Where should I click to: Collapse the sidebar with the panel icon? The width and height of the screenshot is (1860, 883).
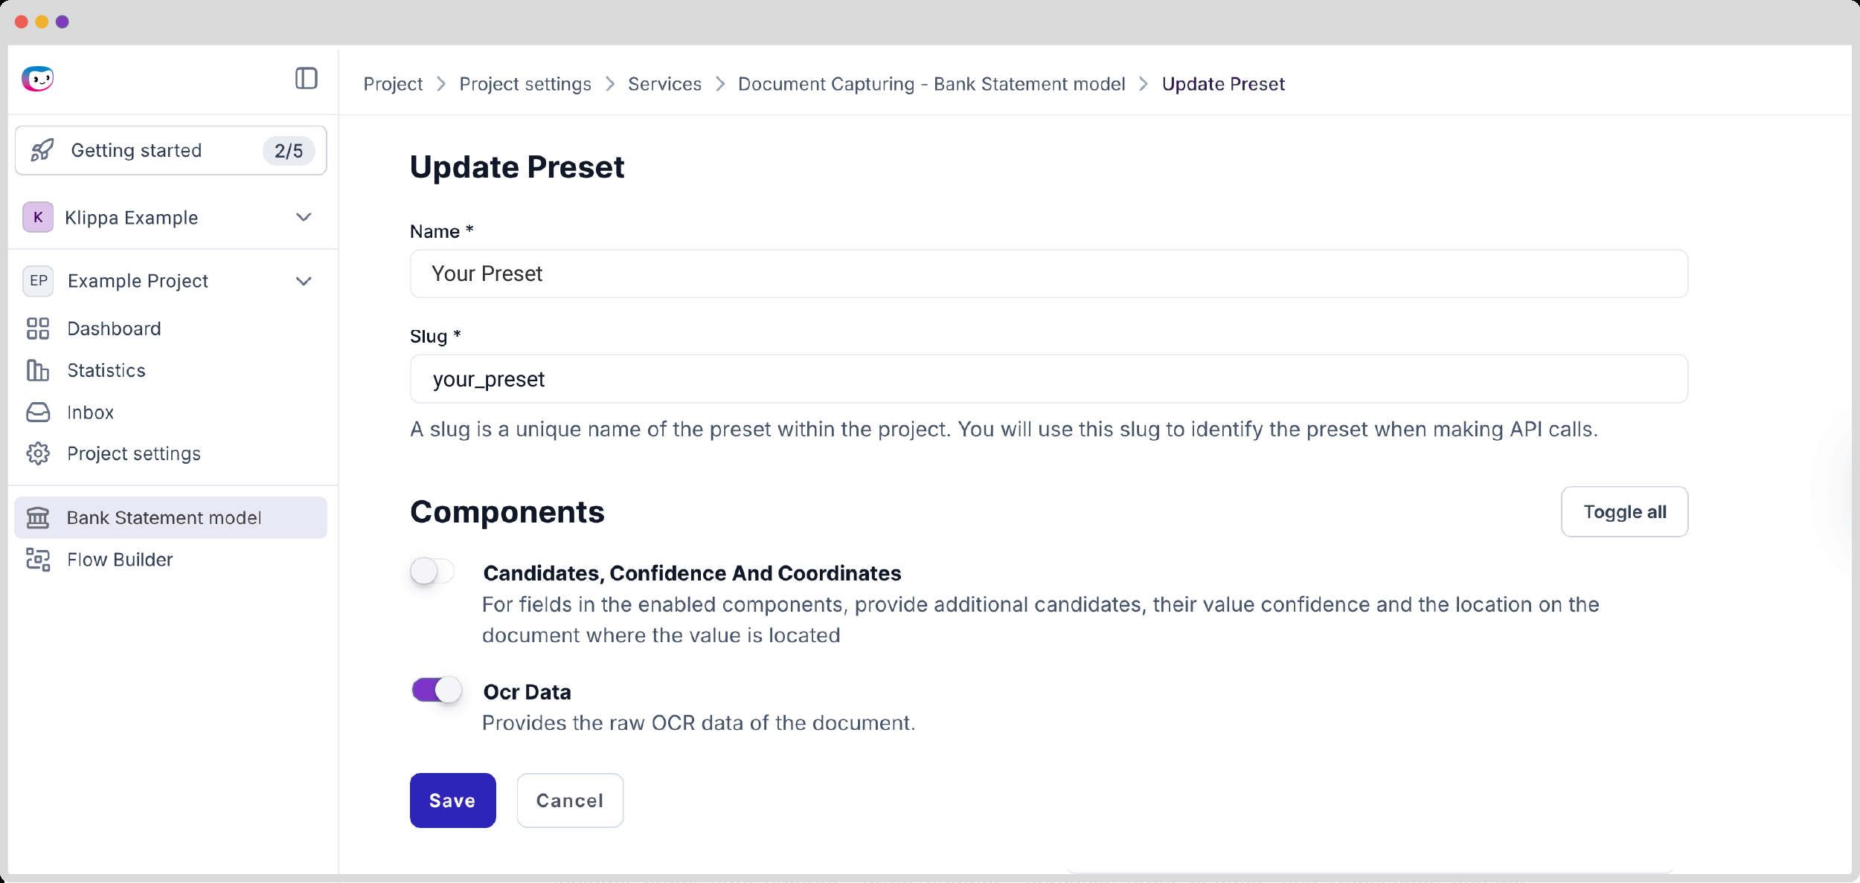pyautogui.click(x=307, y=78)
